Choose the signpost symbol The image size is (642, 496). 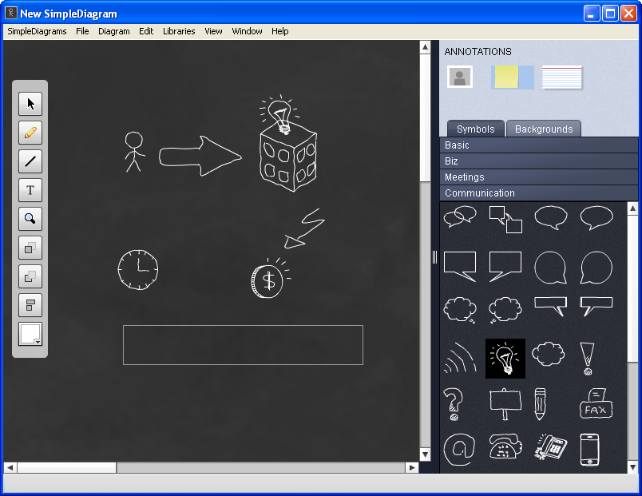[505, 404]
